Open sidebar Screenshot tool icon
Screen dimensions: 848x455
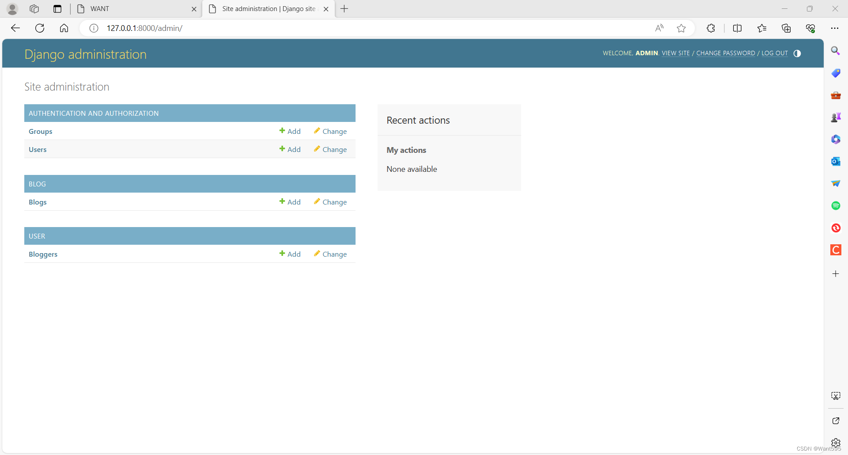pos(836,396)
